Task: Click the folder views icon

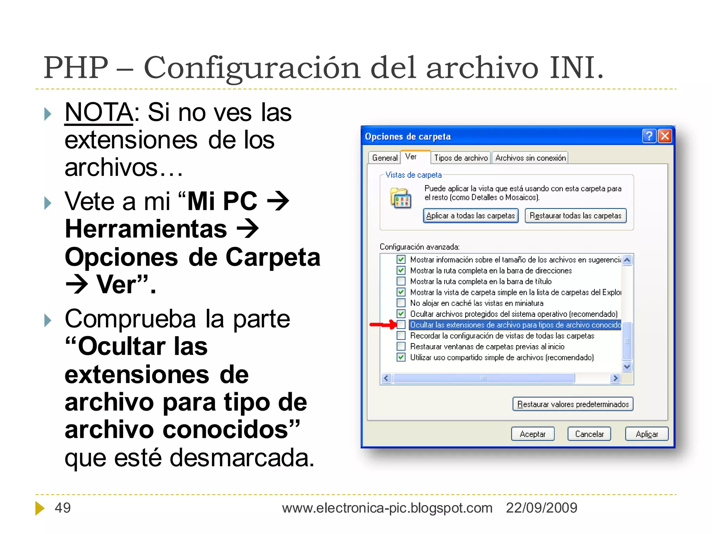Action: pyautogui.click(x=400, y=198)
